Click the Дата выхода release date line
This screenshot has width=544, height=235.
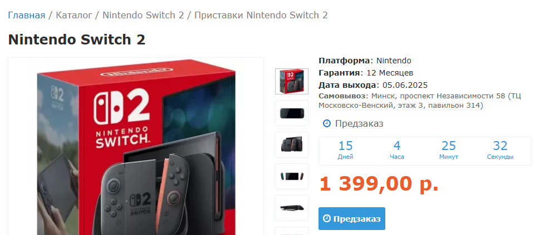pos(373,85)
